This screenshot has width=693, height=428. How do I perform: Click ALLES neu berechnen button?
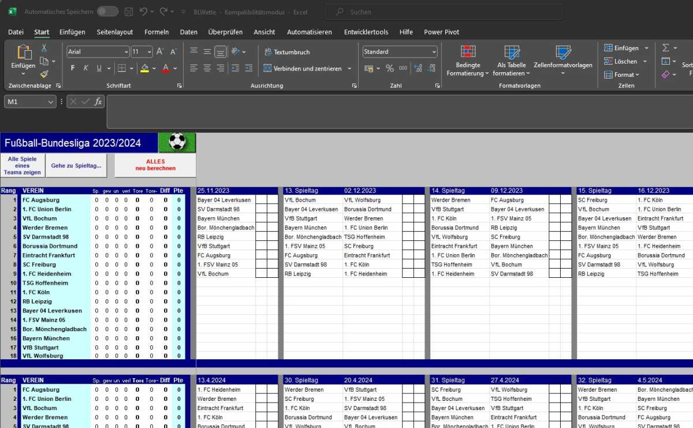tap(155, 165)
